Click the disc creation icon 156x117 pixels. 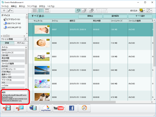(84, 108)
